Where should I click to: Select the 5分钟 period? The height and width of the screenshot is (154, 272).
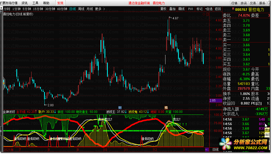(x=27, y=9)
